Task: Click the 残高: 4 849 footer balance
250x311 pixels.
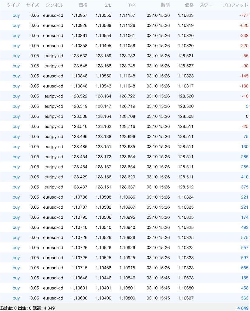Action: pyautogui.click(x=44, y=308)
